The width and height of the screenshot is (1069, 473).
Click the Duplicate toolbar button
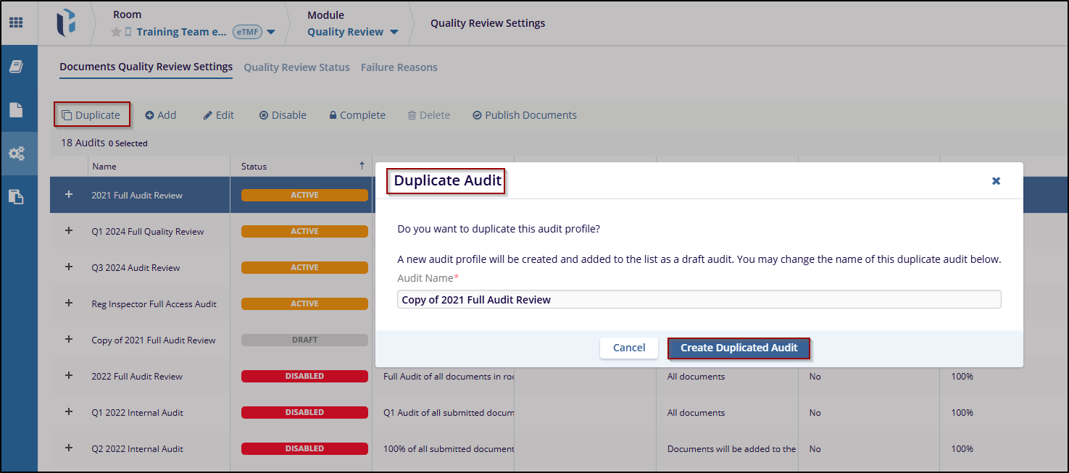click(x=91, y=115)
